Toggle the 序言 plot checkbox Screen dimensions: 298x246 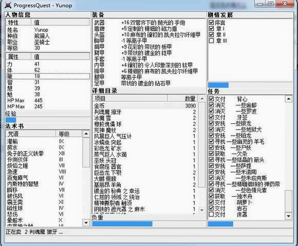click(x=211, y=22)
